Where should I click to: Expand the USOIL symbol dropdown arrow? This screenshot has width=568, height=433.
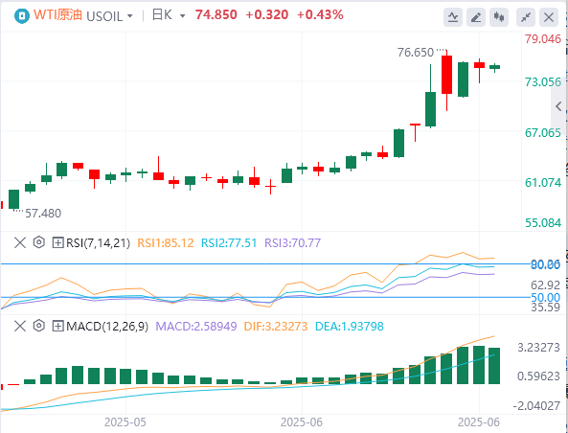[x=130, y=16]
